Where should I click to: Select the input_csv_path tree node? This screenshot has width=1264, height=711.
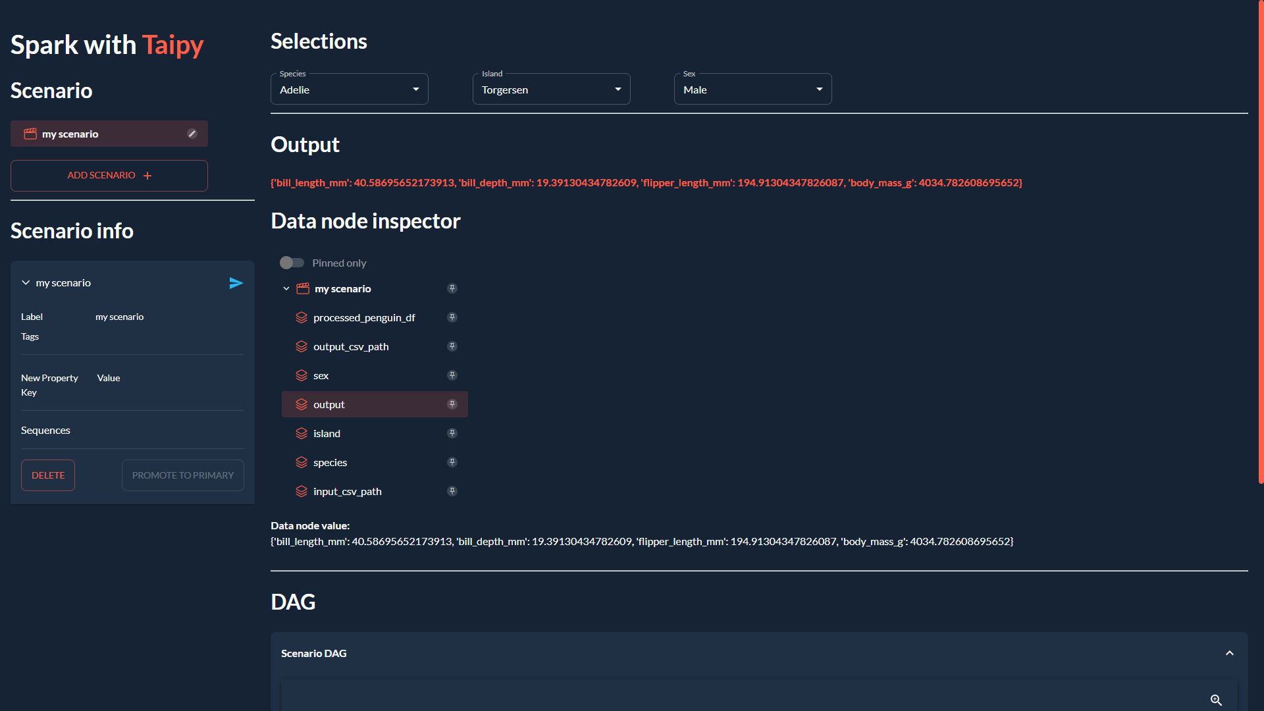click(375, 491)
